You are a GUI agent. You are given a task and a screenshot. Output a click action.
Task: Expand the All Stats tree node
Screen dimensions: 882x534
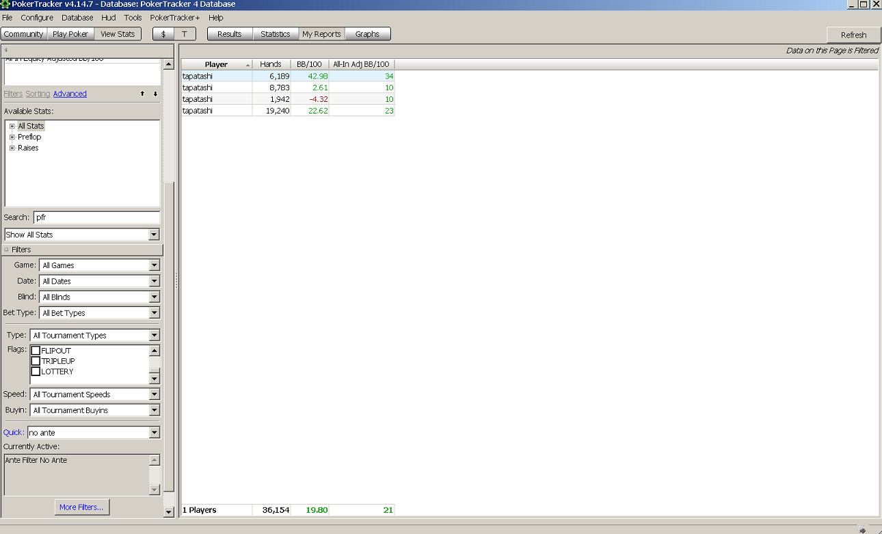(12, 126)
